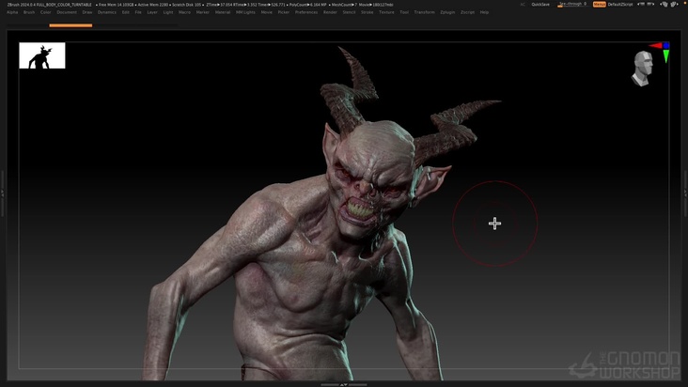Viewport: 688px width, 387px height.
Task: Click the green Y-axis cone of the gizmo
Action: click(666, 56)
